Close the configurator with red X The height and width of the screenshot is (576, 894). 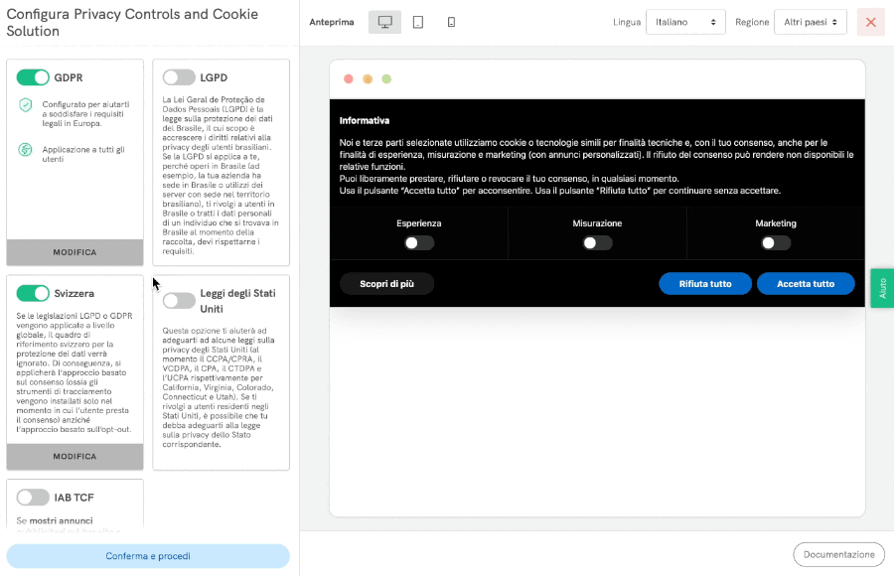point(870,22)
